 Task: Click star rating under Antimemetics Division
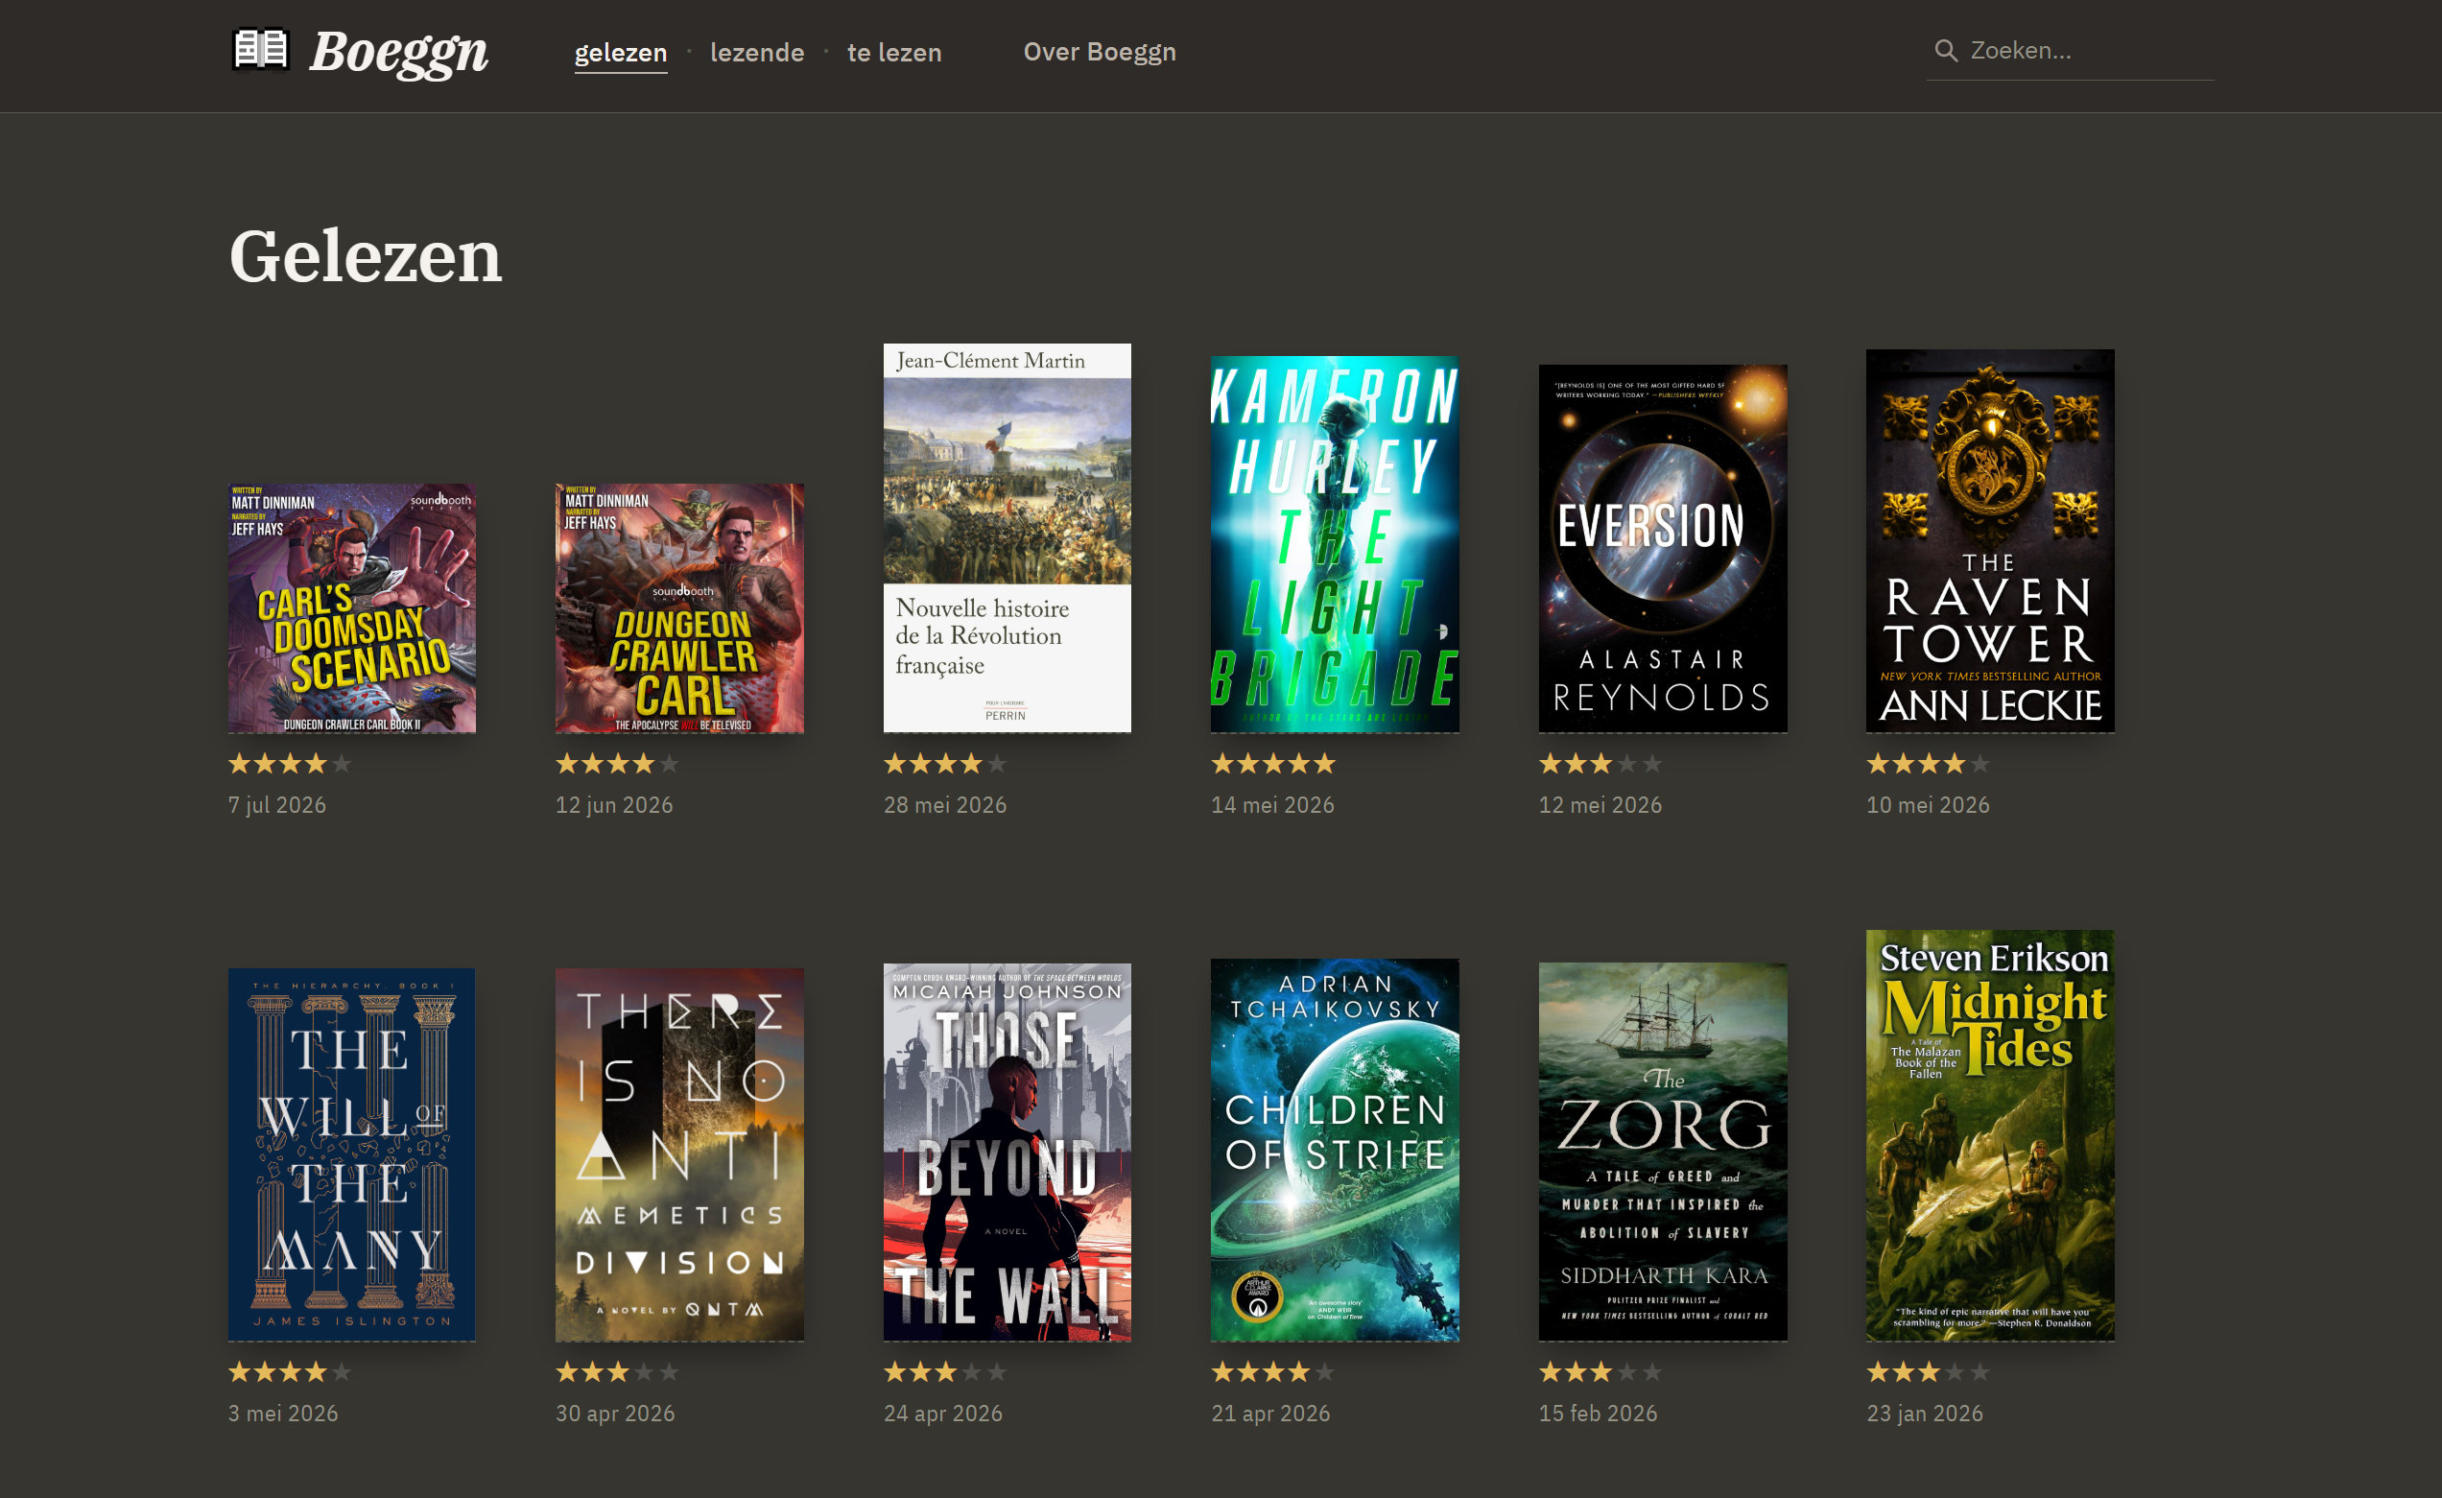coord(617,1372)
